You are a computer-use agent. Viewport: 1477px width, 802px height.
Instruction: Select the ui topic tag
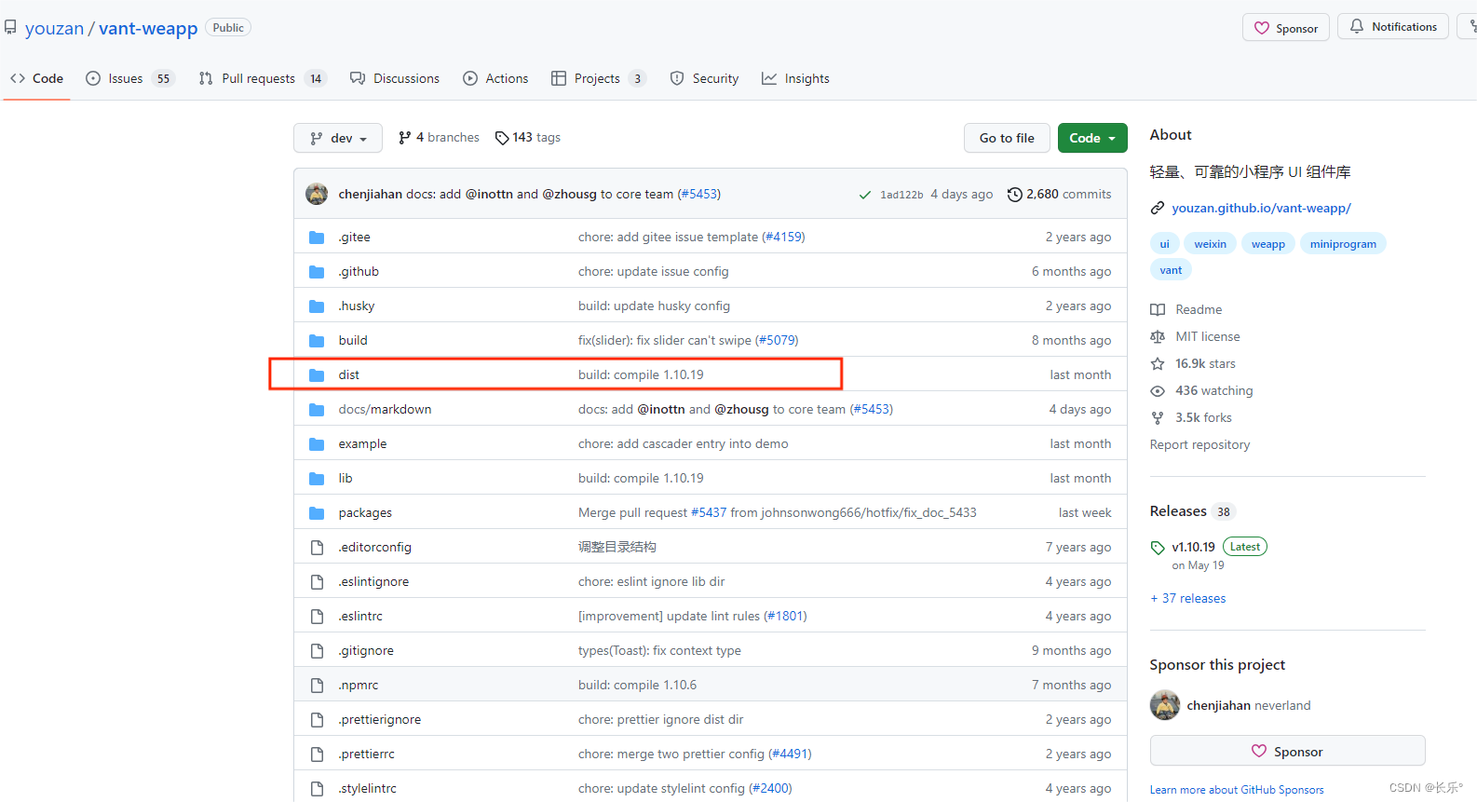tap(1164, 244)
